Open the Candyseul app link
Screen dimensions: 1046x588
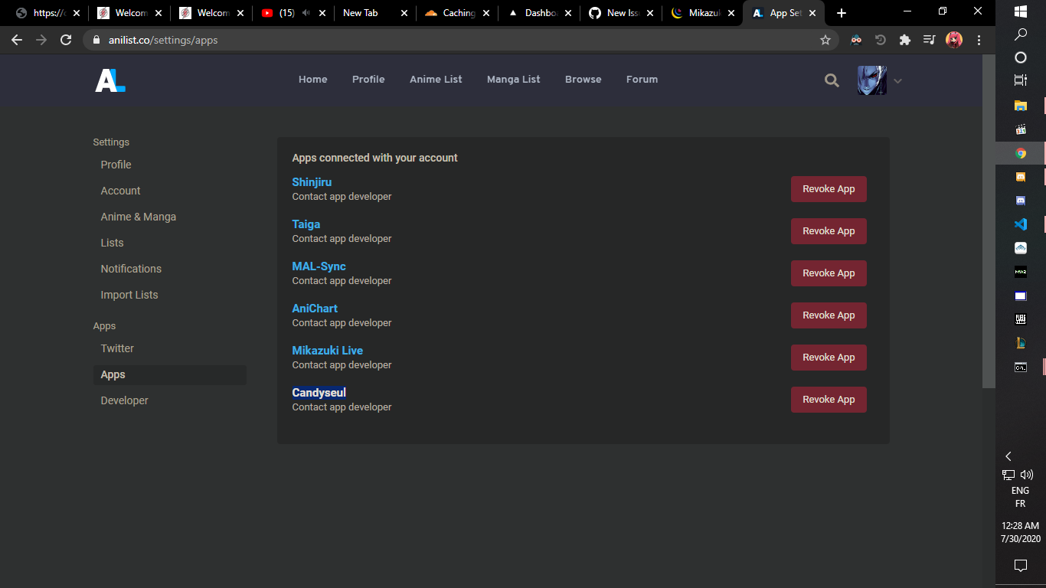point(319,393)
